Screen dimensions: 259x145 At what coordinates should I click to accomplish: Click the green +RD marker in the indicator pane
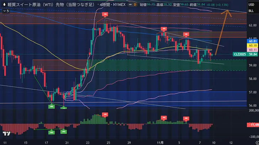point(51,132)
